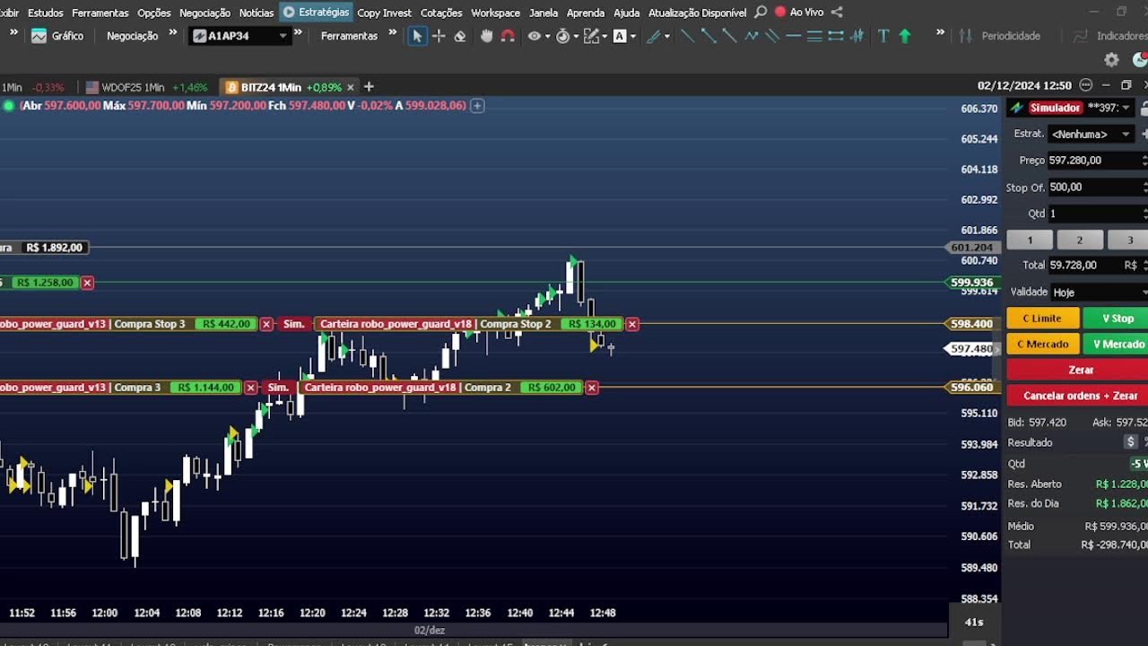Screen dimensions: 1148x646
Task: Select the single horizontal line tool
Action: [x=793, y=36]
